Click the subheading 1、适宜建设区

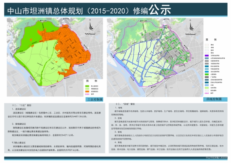pos(19,109)
